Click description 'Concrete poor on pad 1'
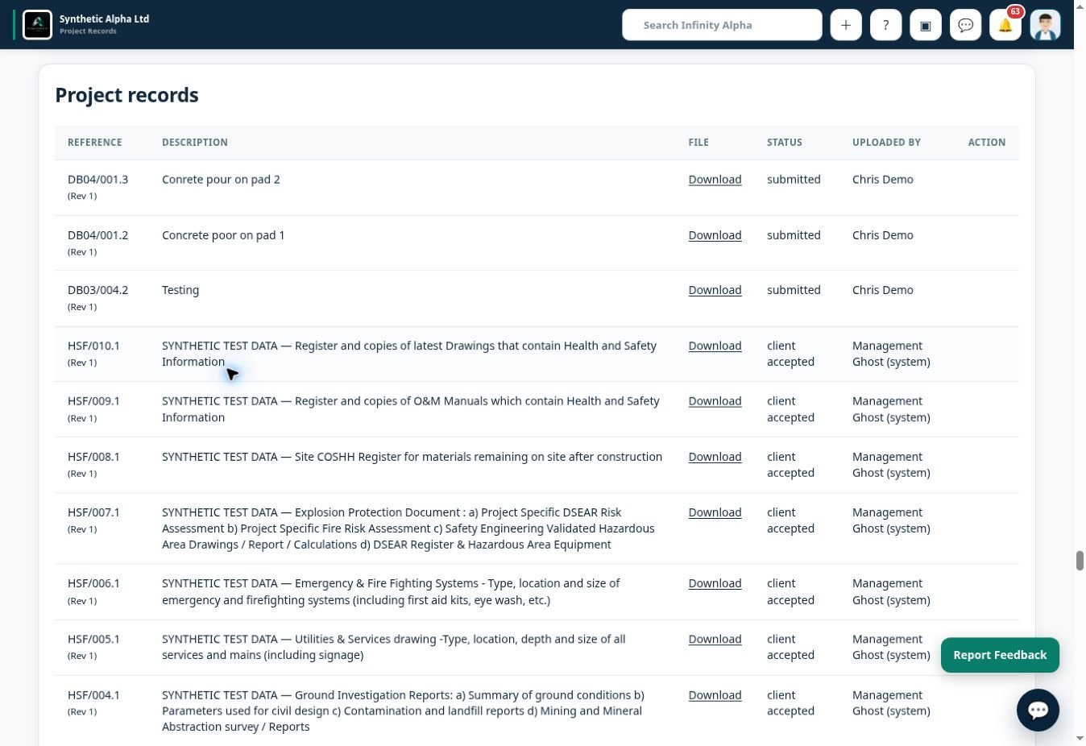This screenshot has width=1086, height=746. [223, 235]
